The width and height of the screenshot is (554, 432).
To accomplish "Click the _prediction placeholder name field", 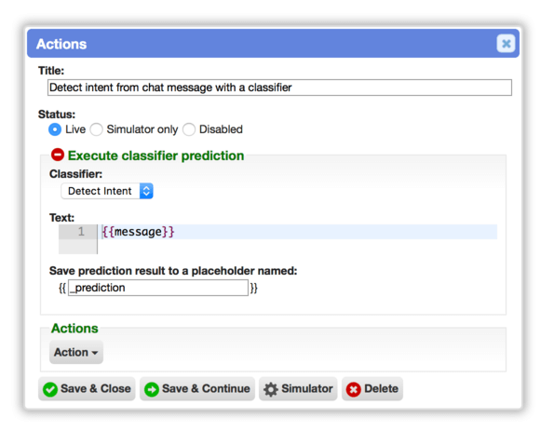I will tap(158, 288).
